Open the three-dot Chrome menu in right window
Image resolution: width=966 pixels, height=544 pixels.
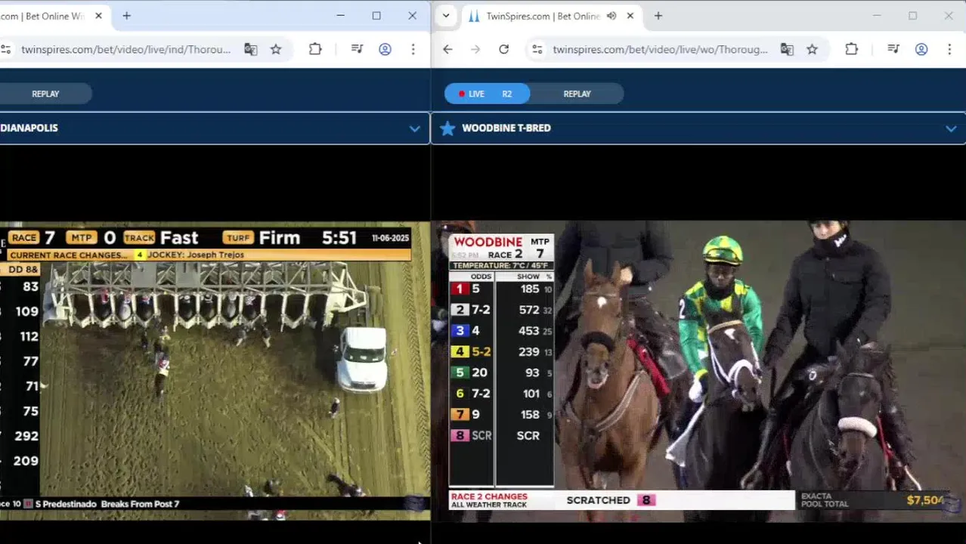tap(949, 49)
